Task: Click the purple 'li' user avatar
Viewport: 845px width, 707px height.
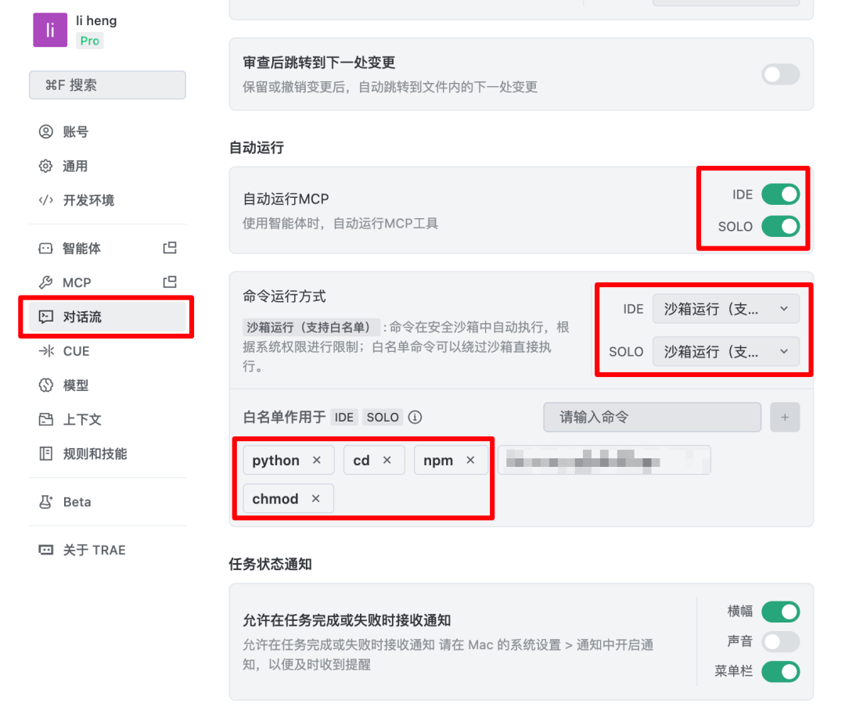Action: tap(50, 31)
